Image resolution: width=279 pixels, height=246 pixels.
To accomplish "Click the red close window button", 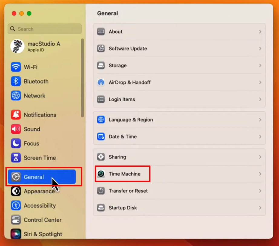I will pos(14,13).
